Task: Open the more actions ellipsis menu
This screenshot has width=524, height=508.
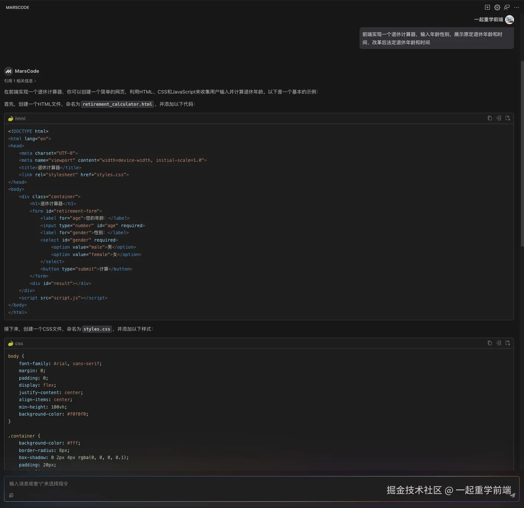Action: click(517, 7)
